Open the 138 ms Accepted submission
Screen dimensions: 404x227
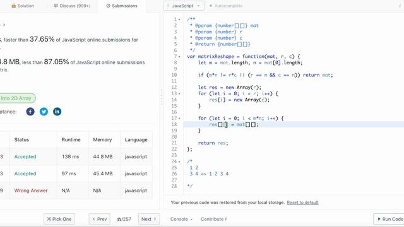[x=25, y=157]
